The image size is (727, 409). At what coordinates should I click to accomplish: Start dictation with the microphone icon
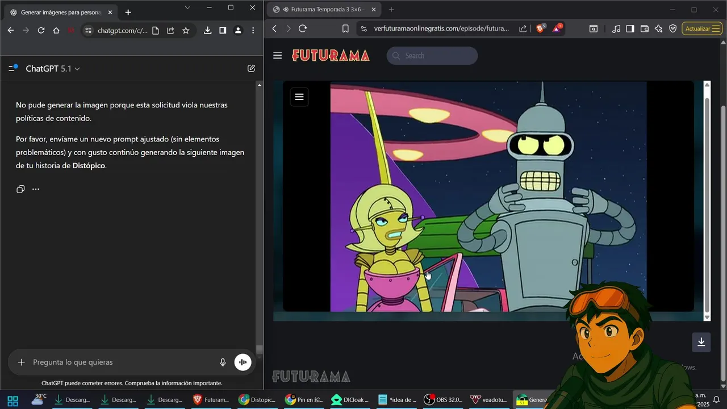point(223,362)
